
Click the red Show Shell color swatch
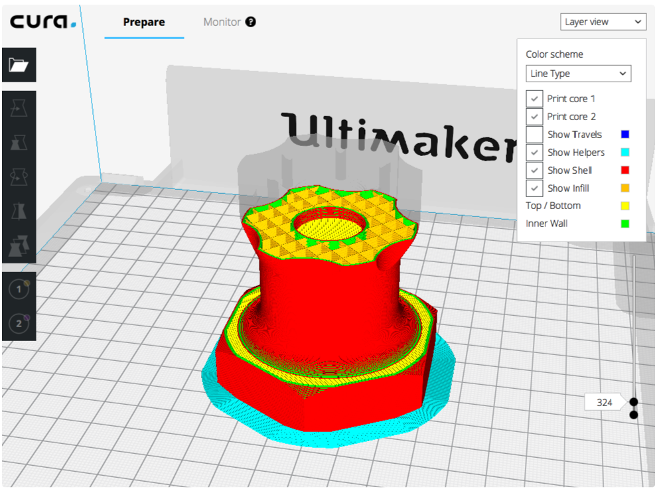pos(625,170)
